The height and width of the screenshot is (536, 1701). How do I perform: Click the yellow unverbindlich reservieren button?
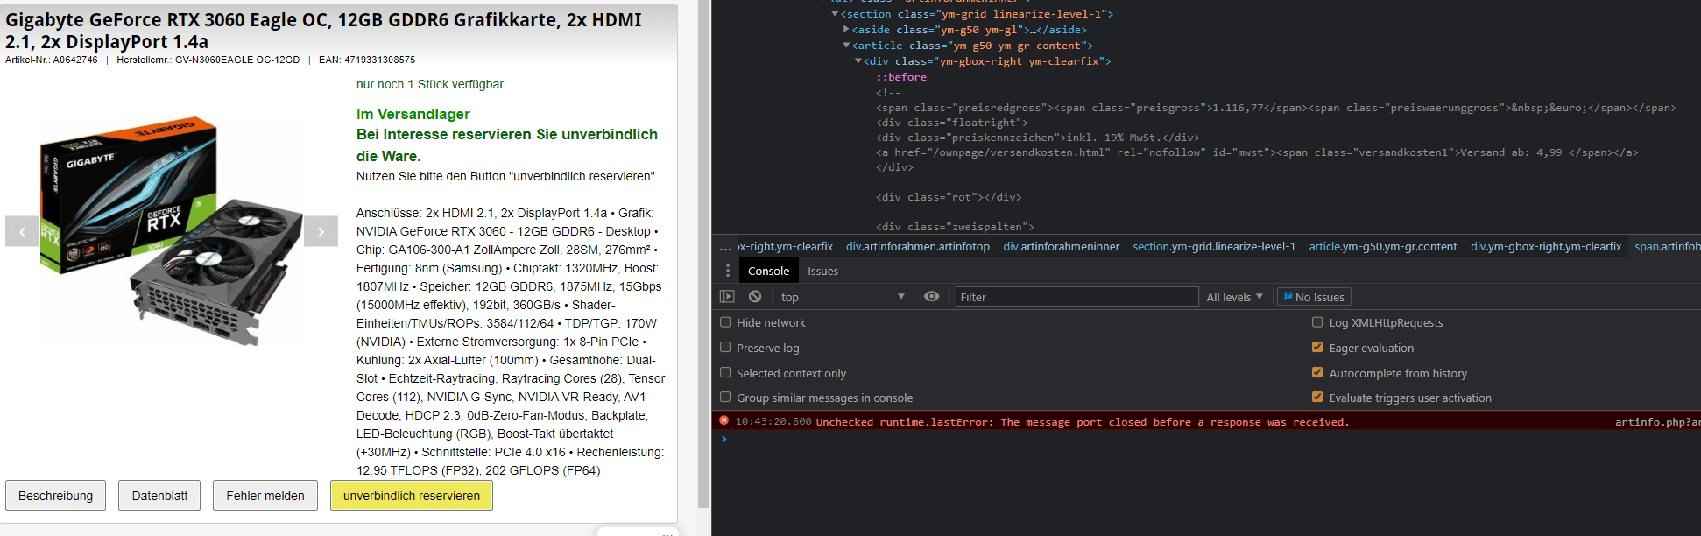[x=412, y=496]
